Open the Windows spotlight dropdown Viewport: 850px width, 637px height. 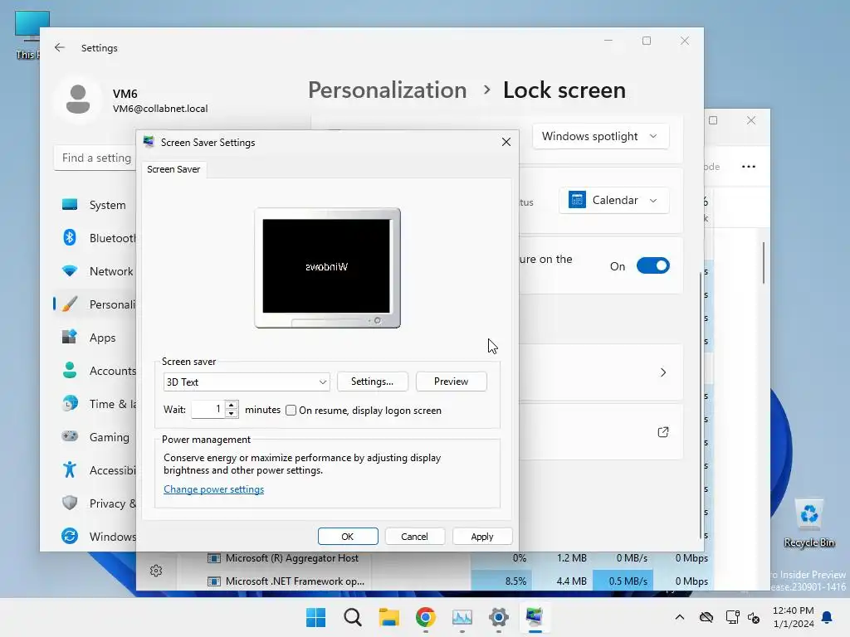(601, 136)
